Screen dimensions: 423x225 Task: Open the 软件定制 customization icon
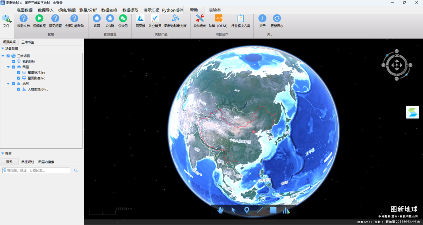coord(200,19)
